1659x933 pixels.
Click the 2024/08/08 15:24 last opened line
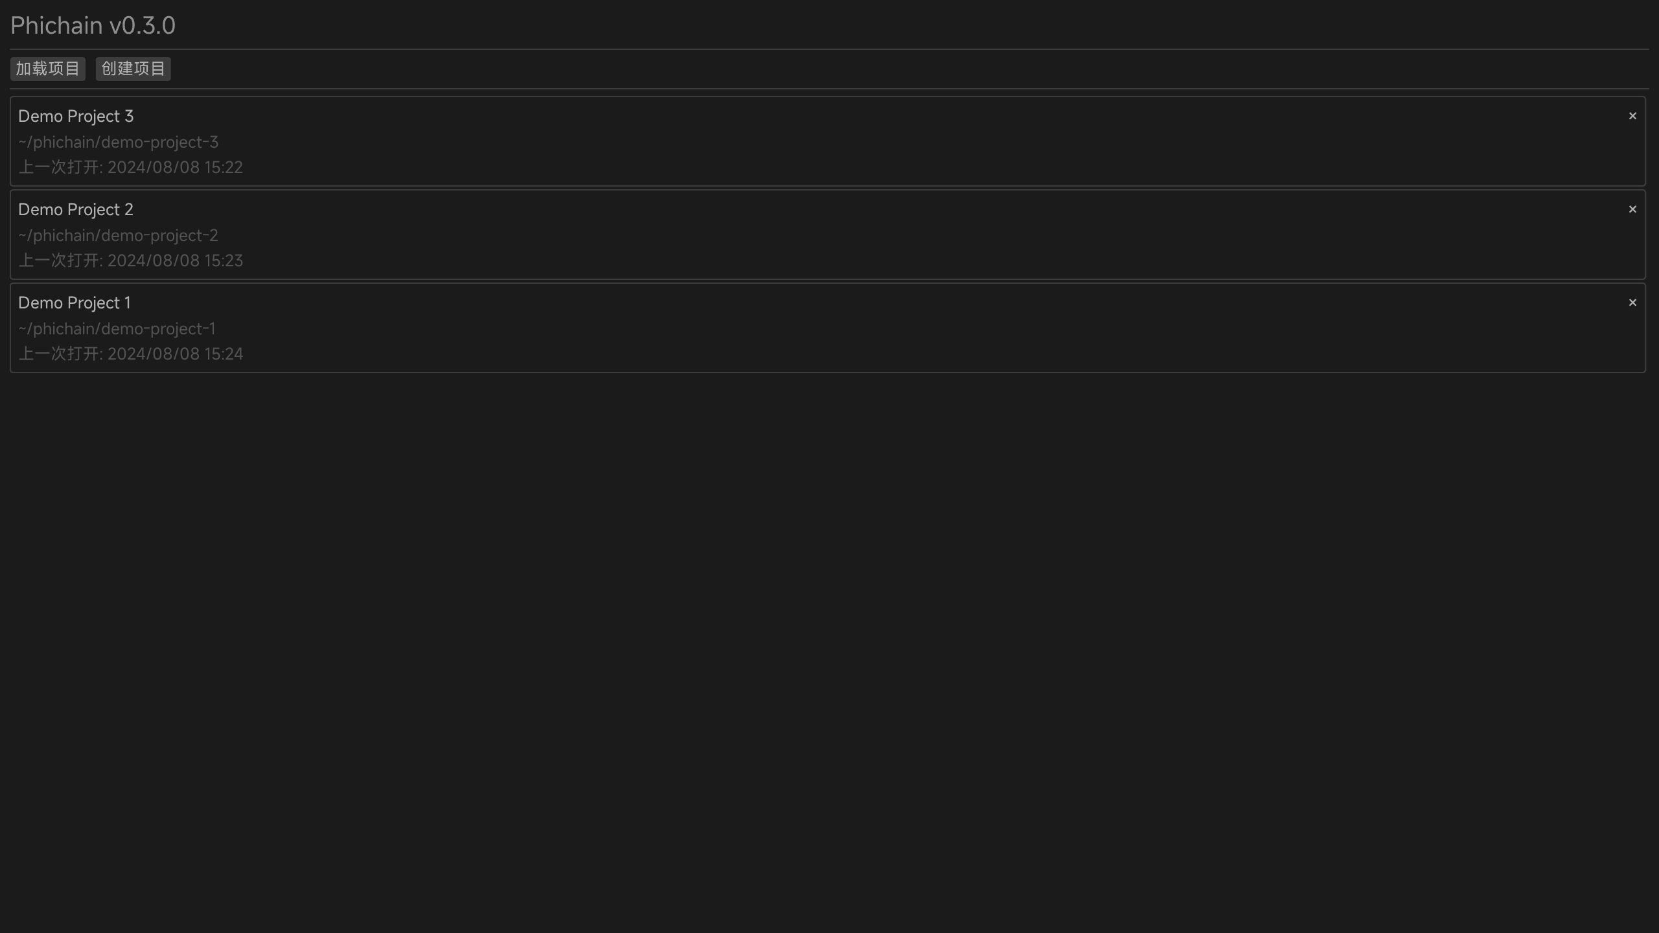130,354
